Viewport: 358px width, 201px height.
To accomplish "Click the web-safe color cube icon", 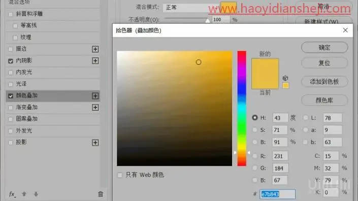I will click(x=285, y=78).
